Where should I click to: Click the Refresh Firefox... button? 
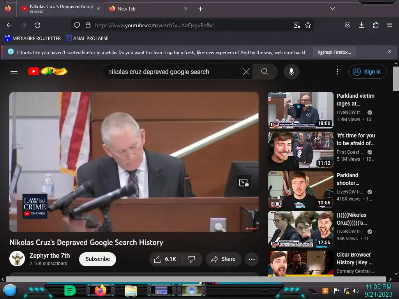(x=334, y=53)
